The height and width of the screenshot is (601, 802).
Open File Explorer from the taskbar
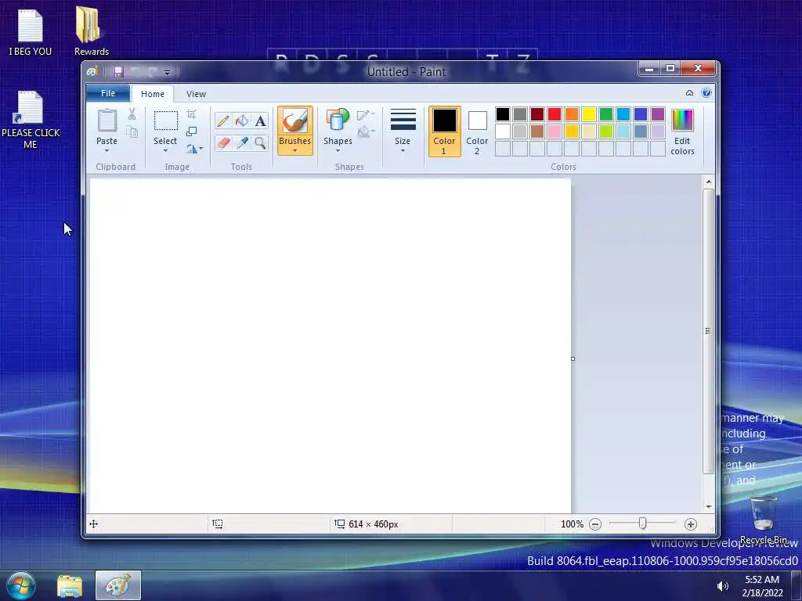[x=70, y=585]
